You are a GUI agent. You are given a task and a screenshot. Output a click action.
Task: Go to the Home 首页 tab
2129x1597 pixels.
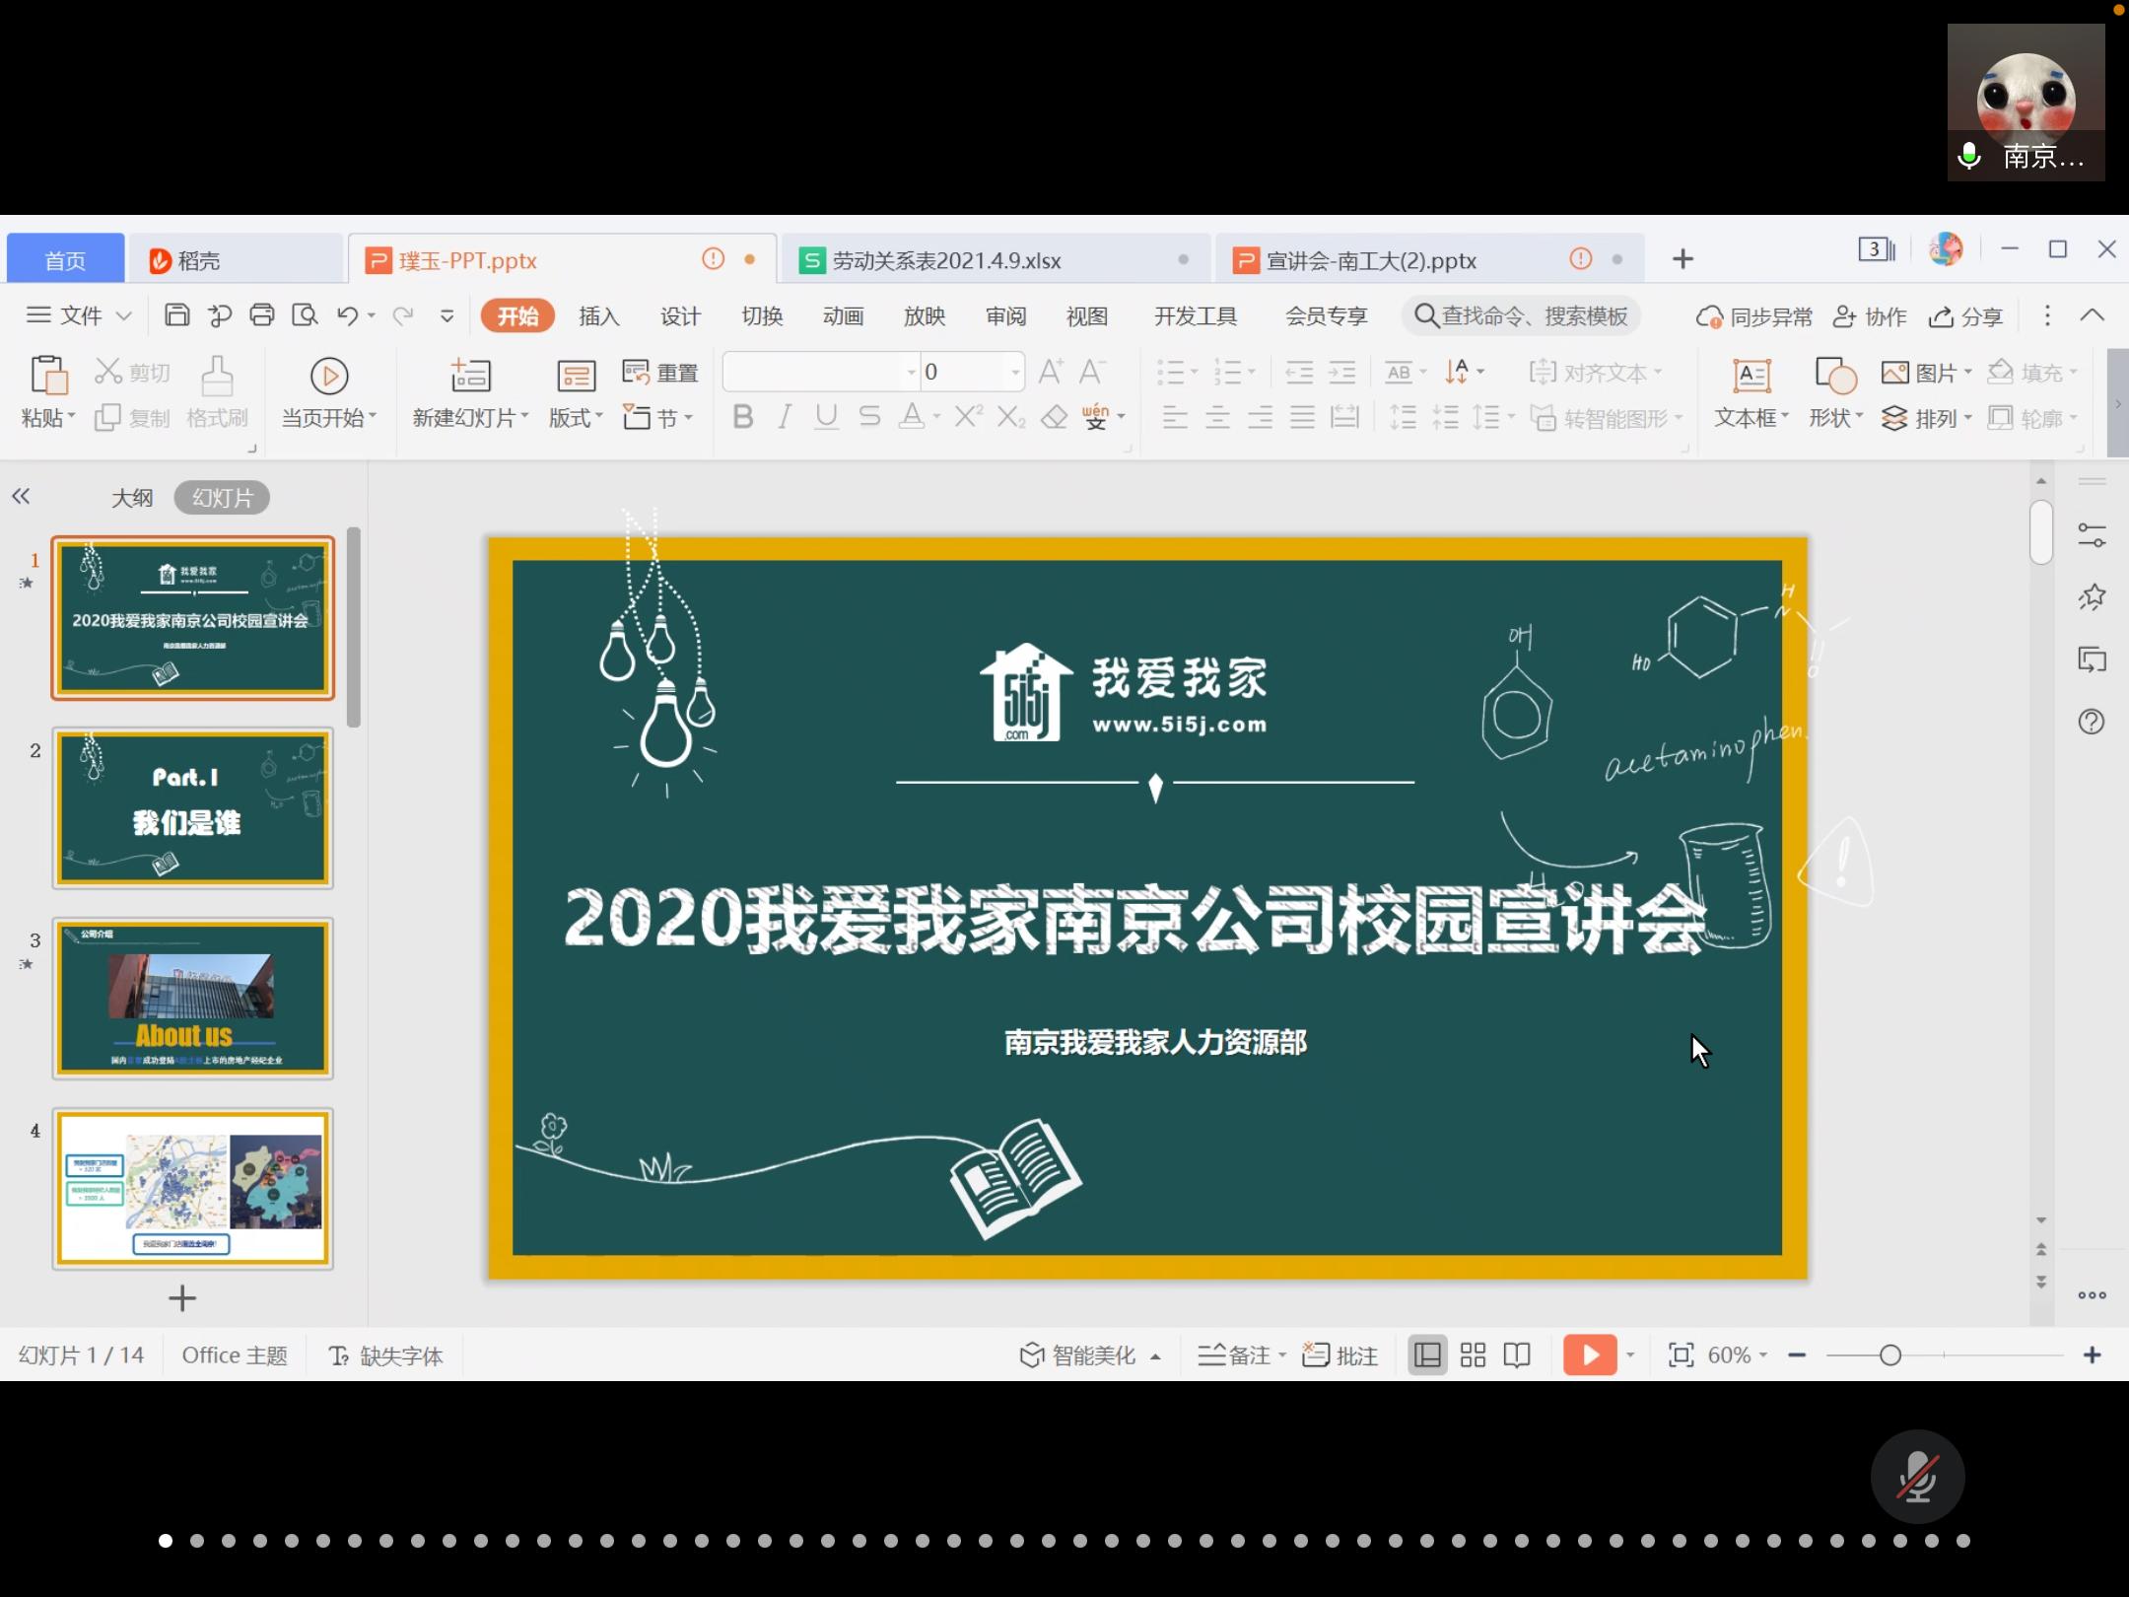tap(65, 260)
